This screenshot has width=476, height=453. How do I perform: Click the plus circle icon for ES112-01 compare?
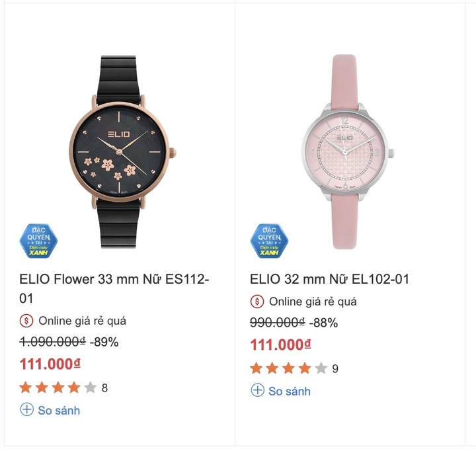point(26,409)
